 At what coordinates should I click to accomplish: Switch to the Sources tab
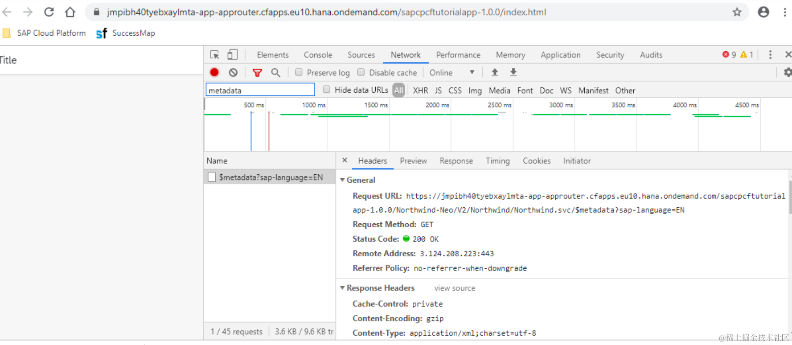pos(361,55)
